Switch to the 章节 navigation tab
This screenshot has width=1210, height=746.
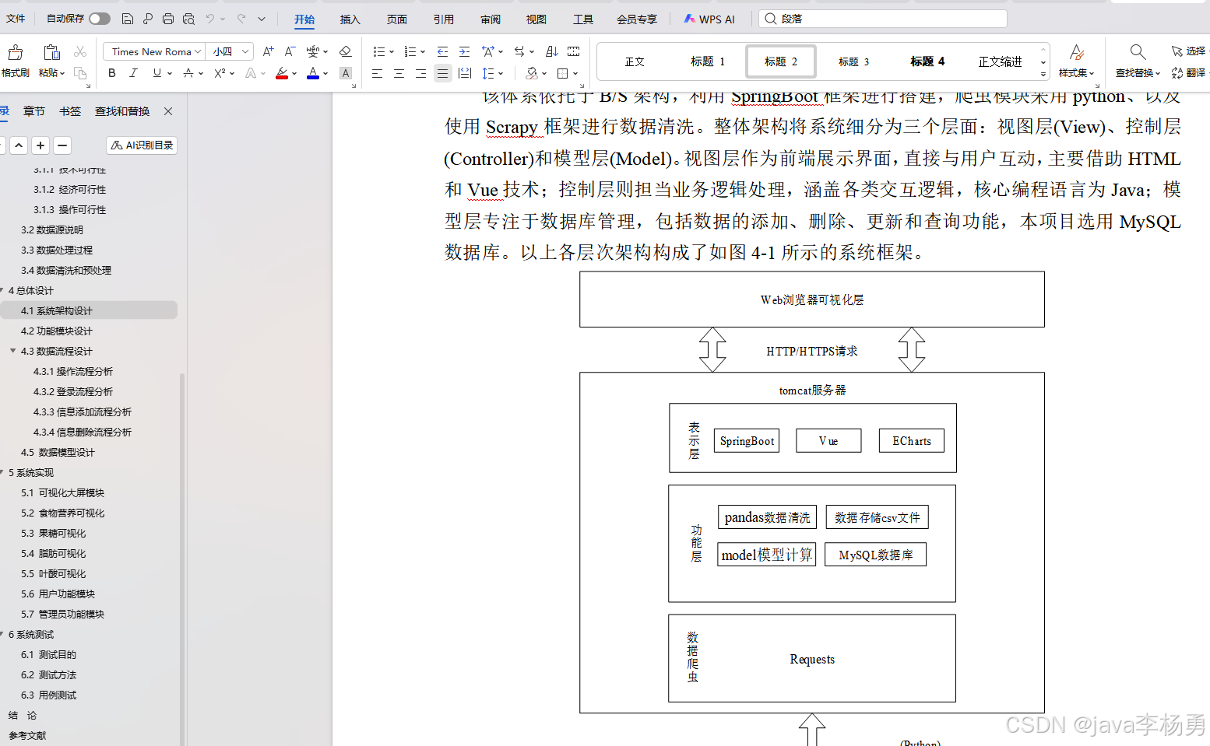click(34, 111)
